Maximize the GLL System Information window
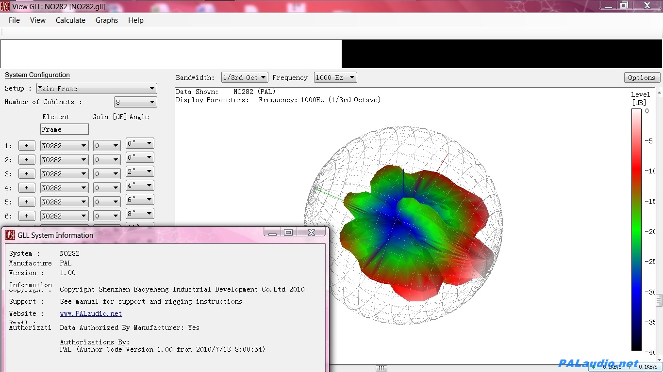 tap(288, 232)
